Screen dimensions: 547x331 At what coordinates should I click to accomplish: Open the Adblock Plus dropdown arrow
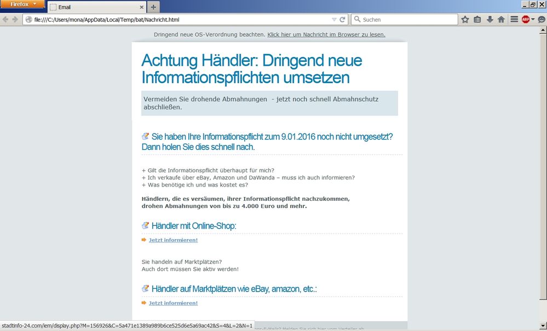(x=533, y=19)
